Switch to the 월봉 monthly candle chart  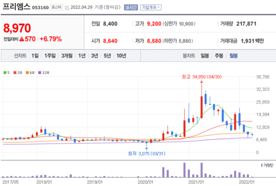pos(233,56)
